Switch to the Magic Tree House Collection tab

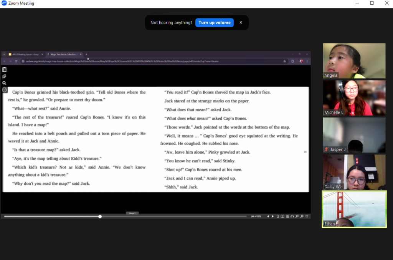coord(64,55)
